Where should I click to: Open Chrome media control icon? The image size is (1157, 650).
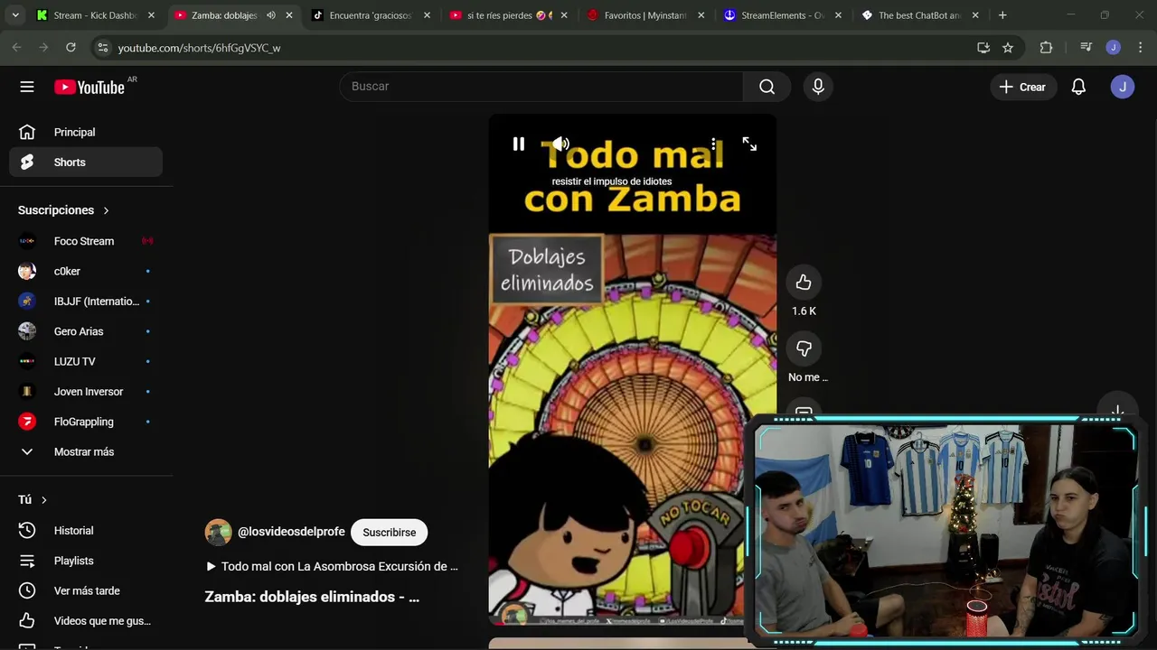[x=1086, y=48]
